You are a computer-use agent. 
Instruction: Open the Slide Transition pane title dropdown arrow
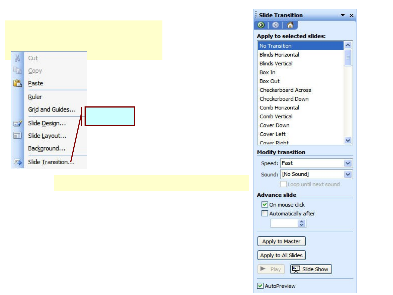[343, 15]
